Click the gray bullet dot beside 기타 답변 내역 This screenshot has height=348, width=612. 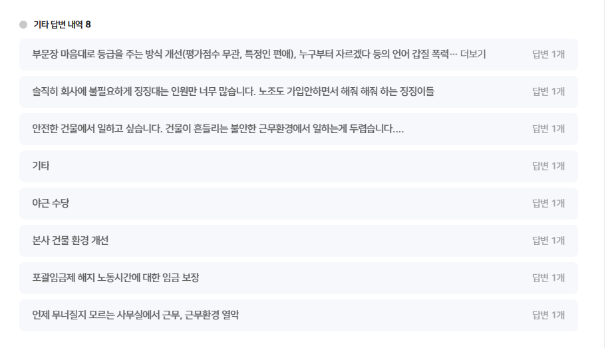point(23,25)
